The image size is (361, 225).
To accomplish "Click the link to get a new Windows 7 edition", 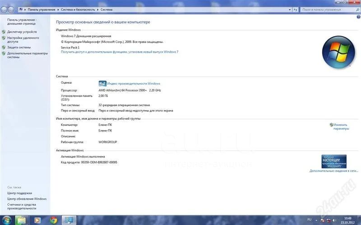I will [120, 52].
